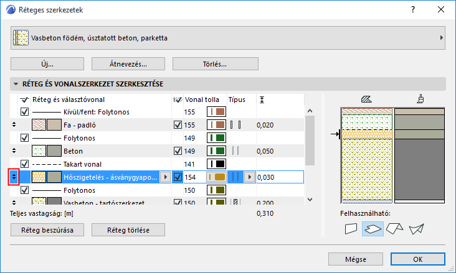Open type popup arrow in Hőszigetelés row
Image resolution: width=456 pixels, height=273 pixels.
pyautogui.click(x=250, y=177)
